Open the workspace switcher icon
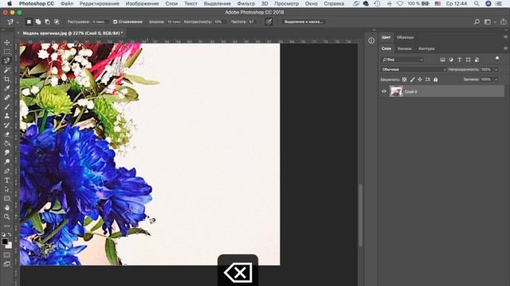The image size is (510, 286). (488, 21)
